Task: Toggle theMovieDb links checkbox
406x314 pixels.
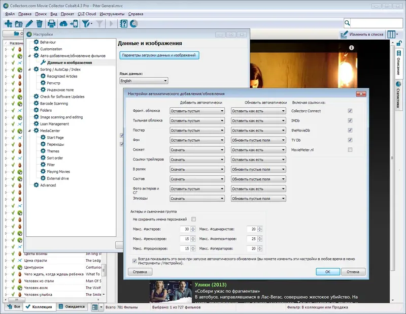Action: point(350,130)
